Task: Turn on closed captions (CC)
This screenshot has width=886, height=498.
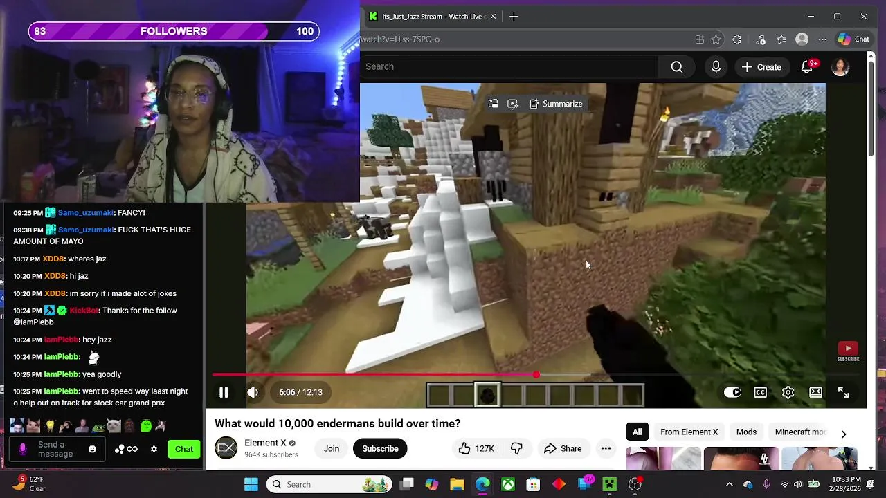Action: click(760, 392)
